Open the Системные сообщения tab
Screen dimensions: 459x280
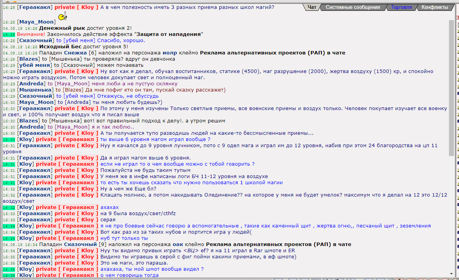353,7
